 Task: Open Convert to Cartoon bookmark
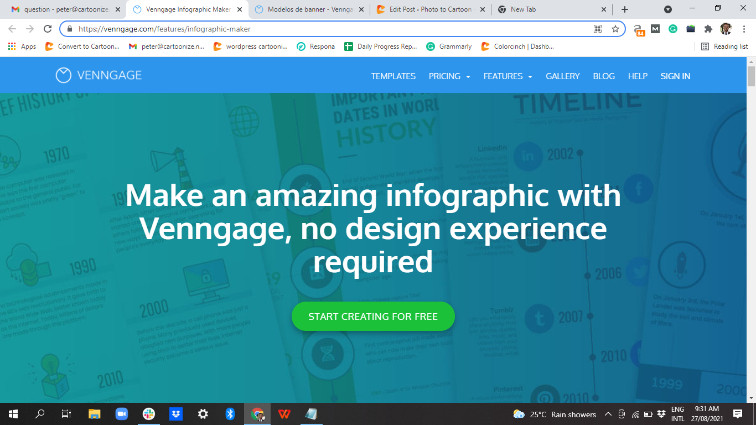pyautogui.click(x=82, y=46)
